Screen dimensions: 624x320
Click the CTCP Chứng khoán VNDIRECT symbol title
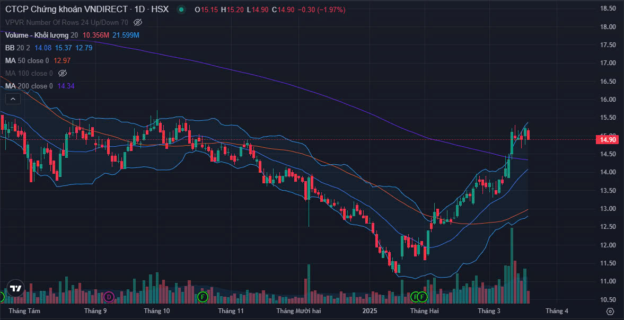[87, 10]
